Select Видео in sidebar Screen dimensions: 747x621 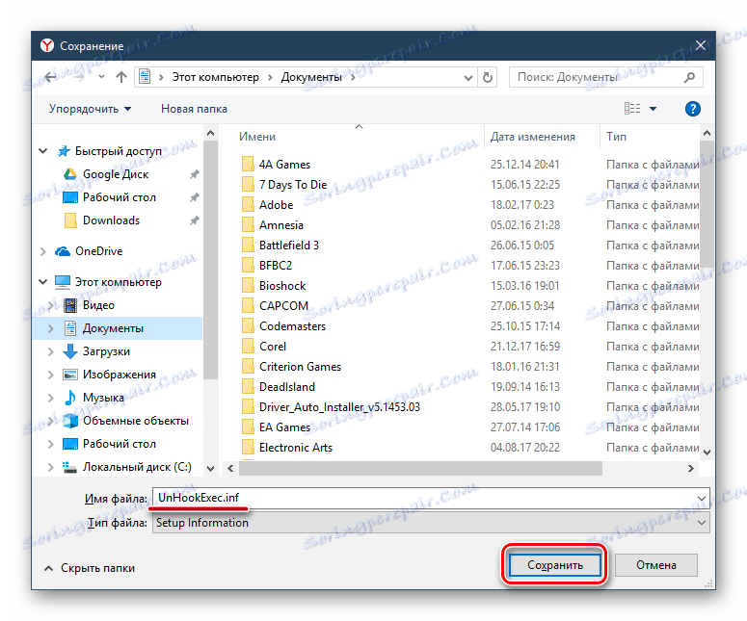tap(98, 305)
